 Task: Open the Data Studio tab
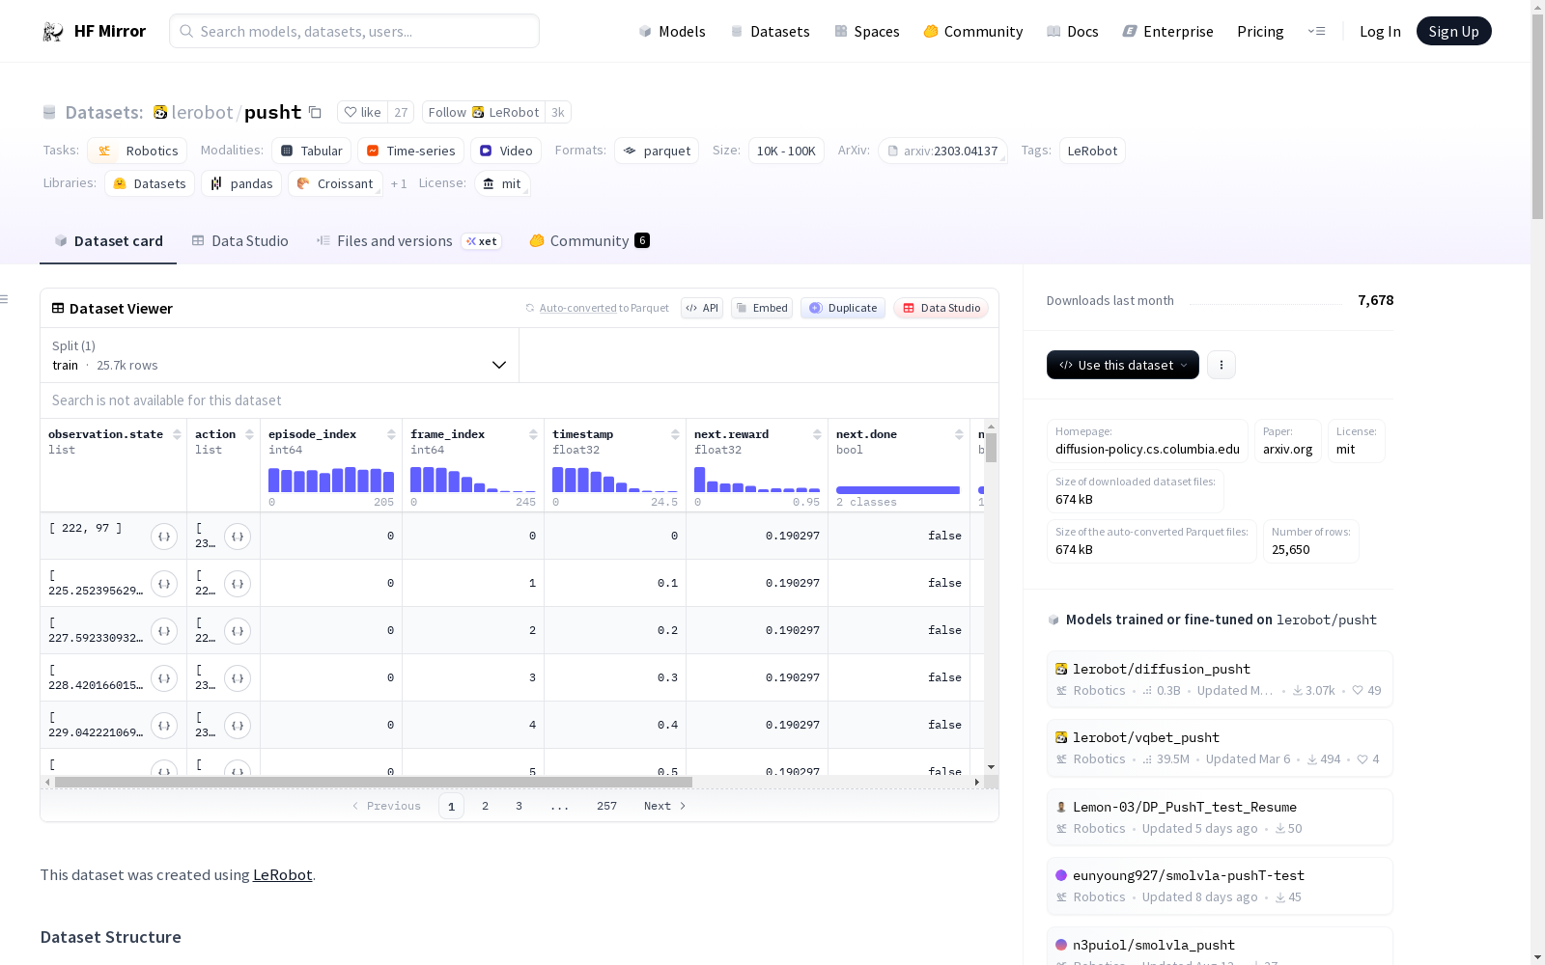(x=240, y=241)
